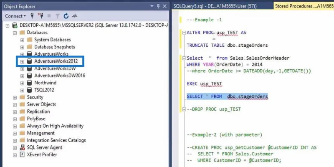Switch to the Stored Procedures tab

[x=304, y=6]
